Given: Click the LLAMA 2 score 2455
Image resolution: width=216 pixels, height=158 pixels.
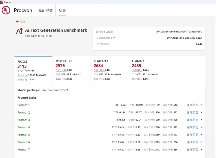Looking at the screenshot, I should [x=136, y=66].
